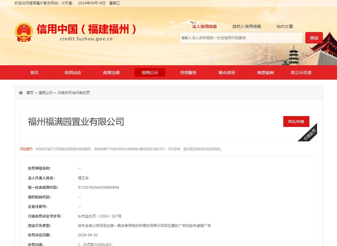Click the 处罚事项名称 field label
The image size is (337, 246).
40,168
